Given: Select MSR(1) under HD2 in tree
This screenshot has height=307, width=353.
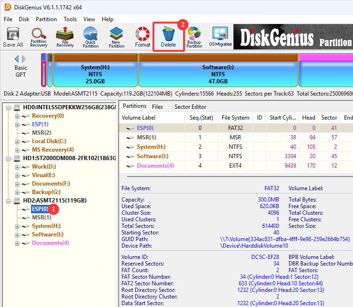Looking at the screenshot, I should (x=41, y=218).
